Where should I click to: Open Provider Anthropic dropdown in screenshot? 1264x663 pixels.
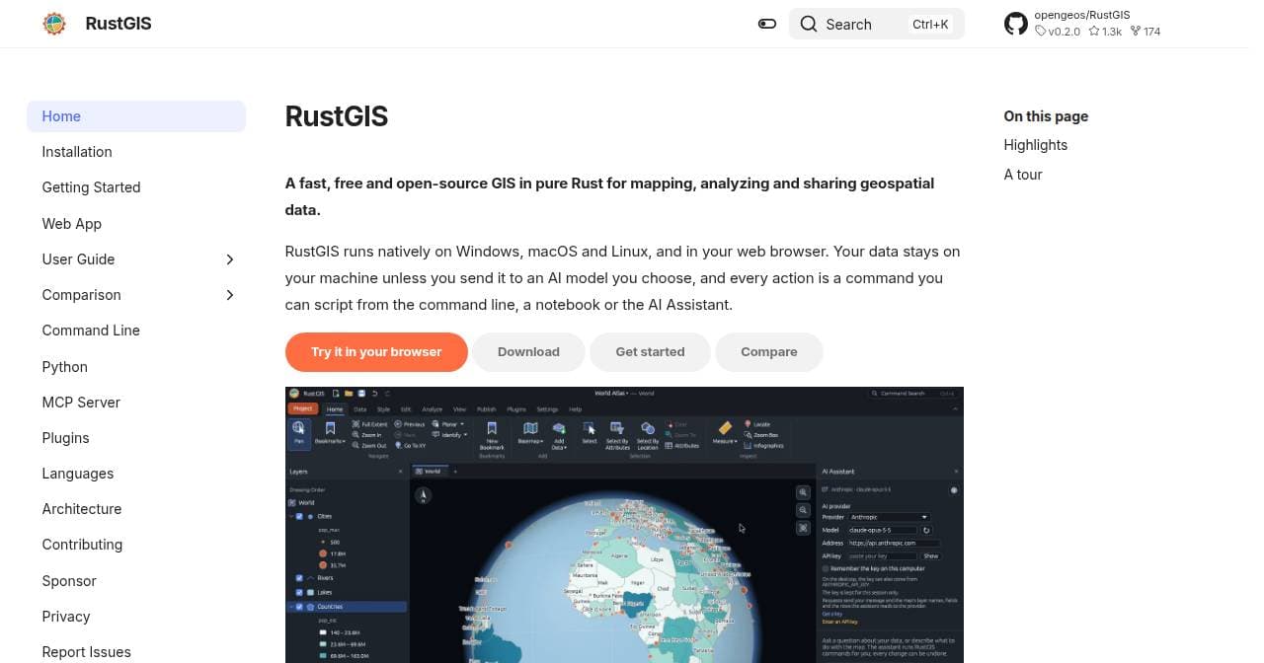pyautogui.click(x=889, y=517)
